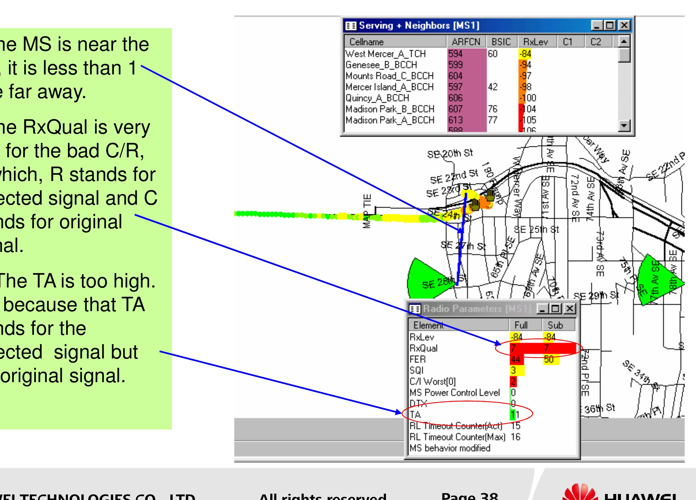Select the Genesee_B_BCCH row

(481, 65)
